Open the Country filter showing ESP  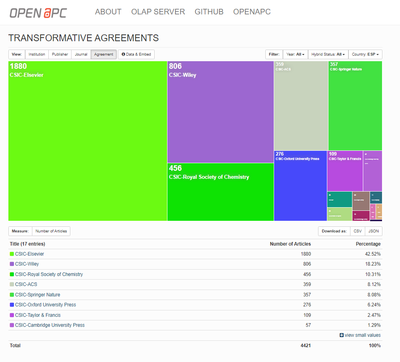click(365, 54)
